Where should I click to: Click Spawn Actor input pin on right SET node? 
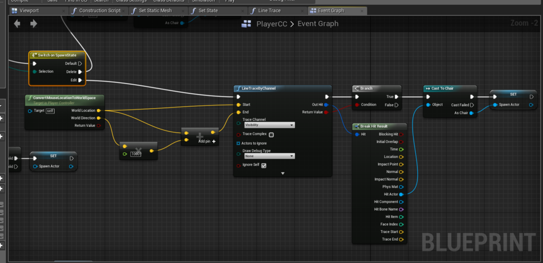coord(495,105)
